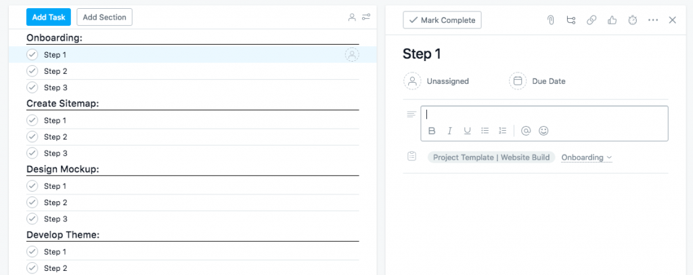Check off Step 2 under Onboarding
Image resolution: width=693 pixels, height=275 pixels.
[x=32, y=71]
